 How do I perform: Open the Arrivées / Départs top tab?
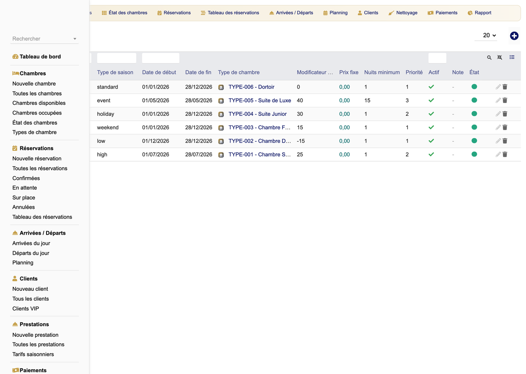tap(291, 13)
